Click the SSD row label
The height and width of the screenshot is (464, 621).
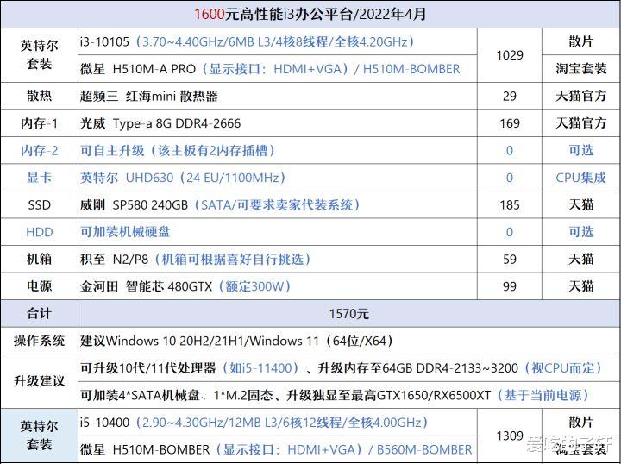(39, 204)
